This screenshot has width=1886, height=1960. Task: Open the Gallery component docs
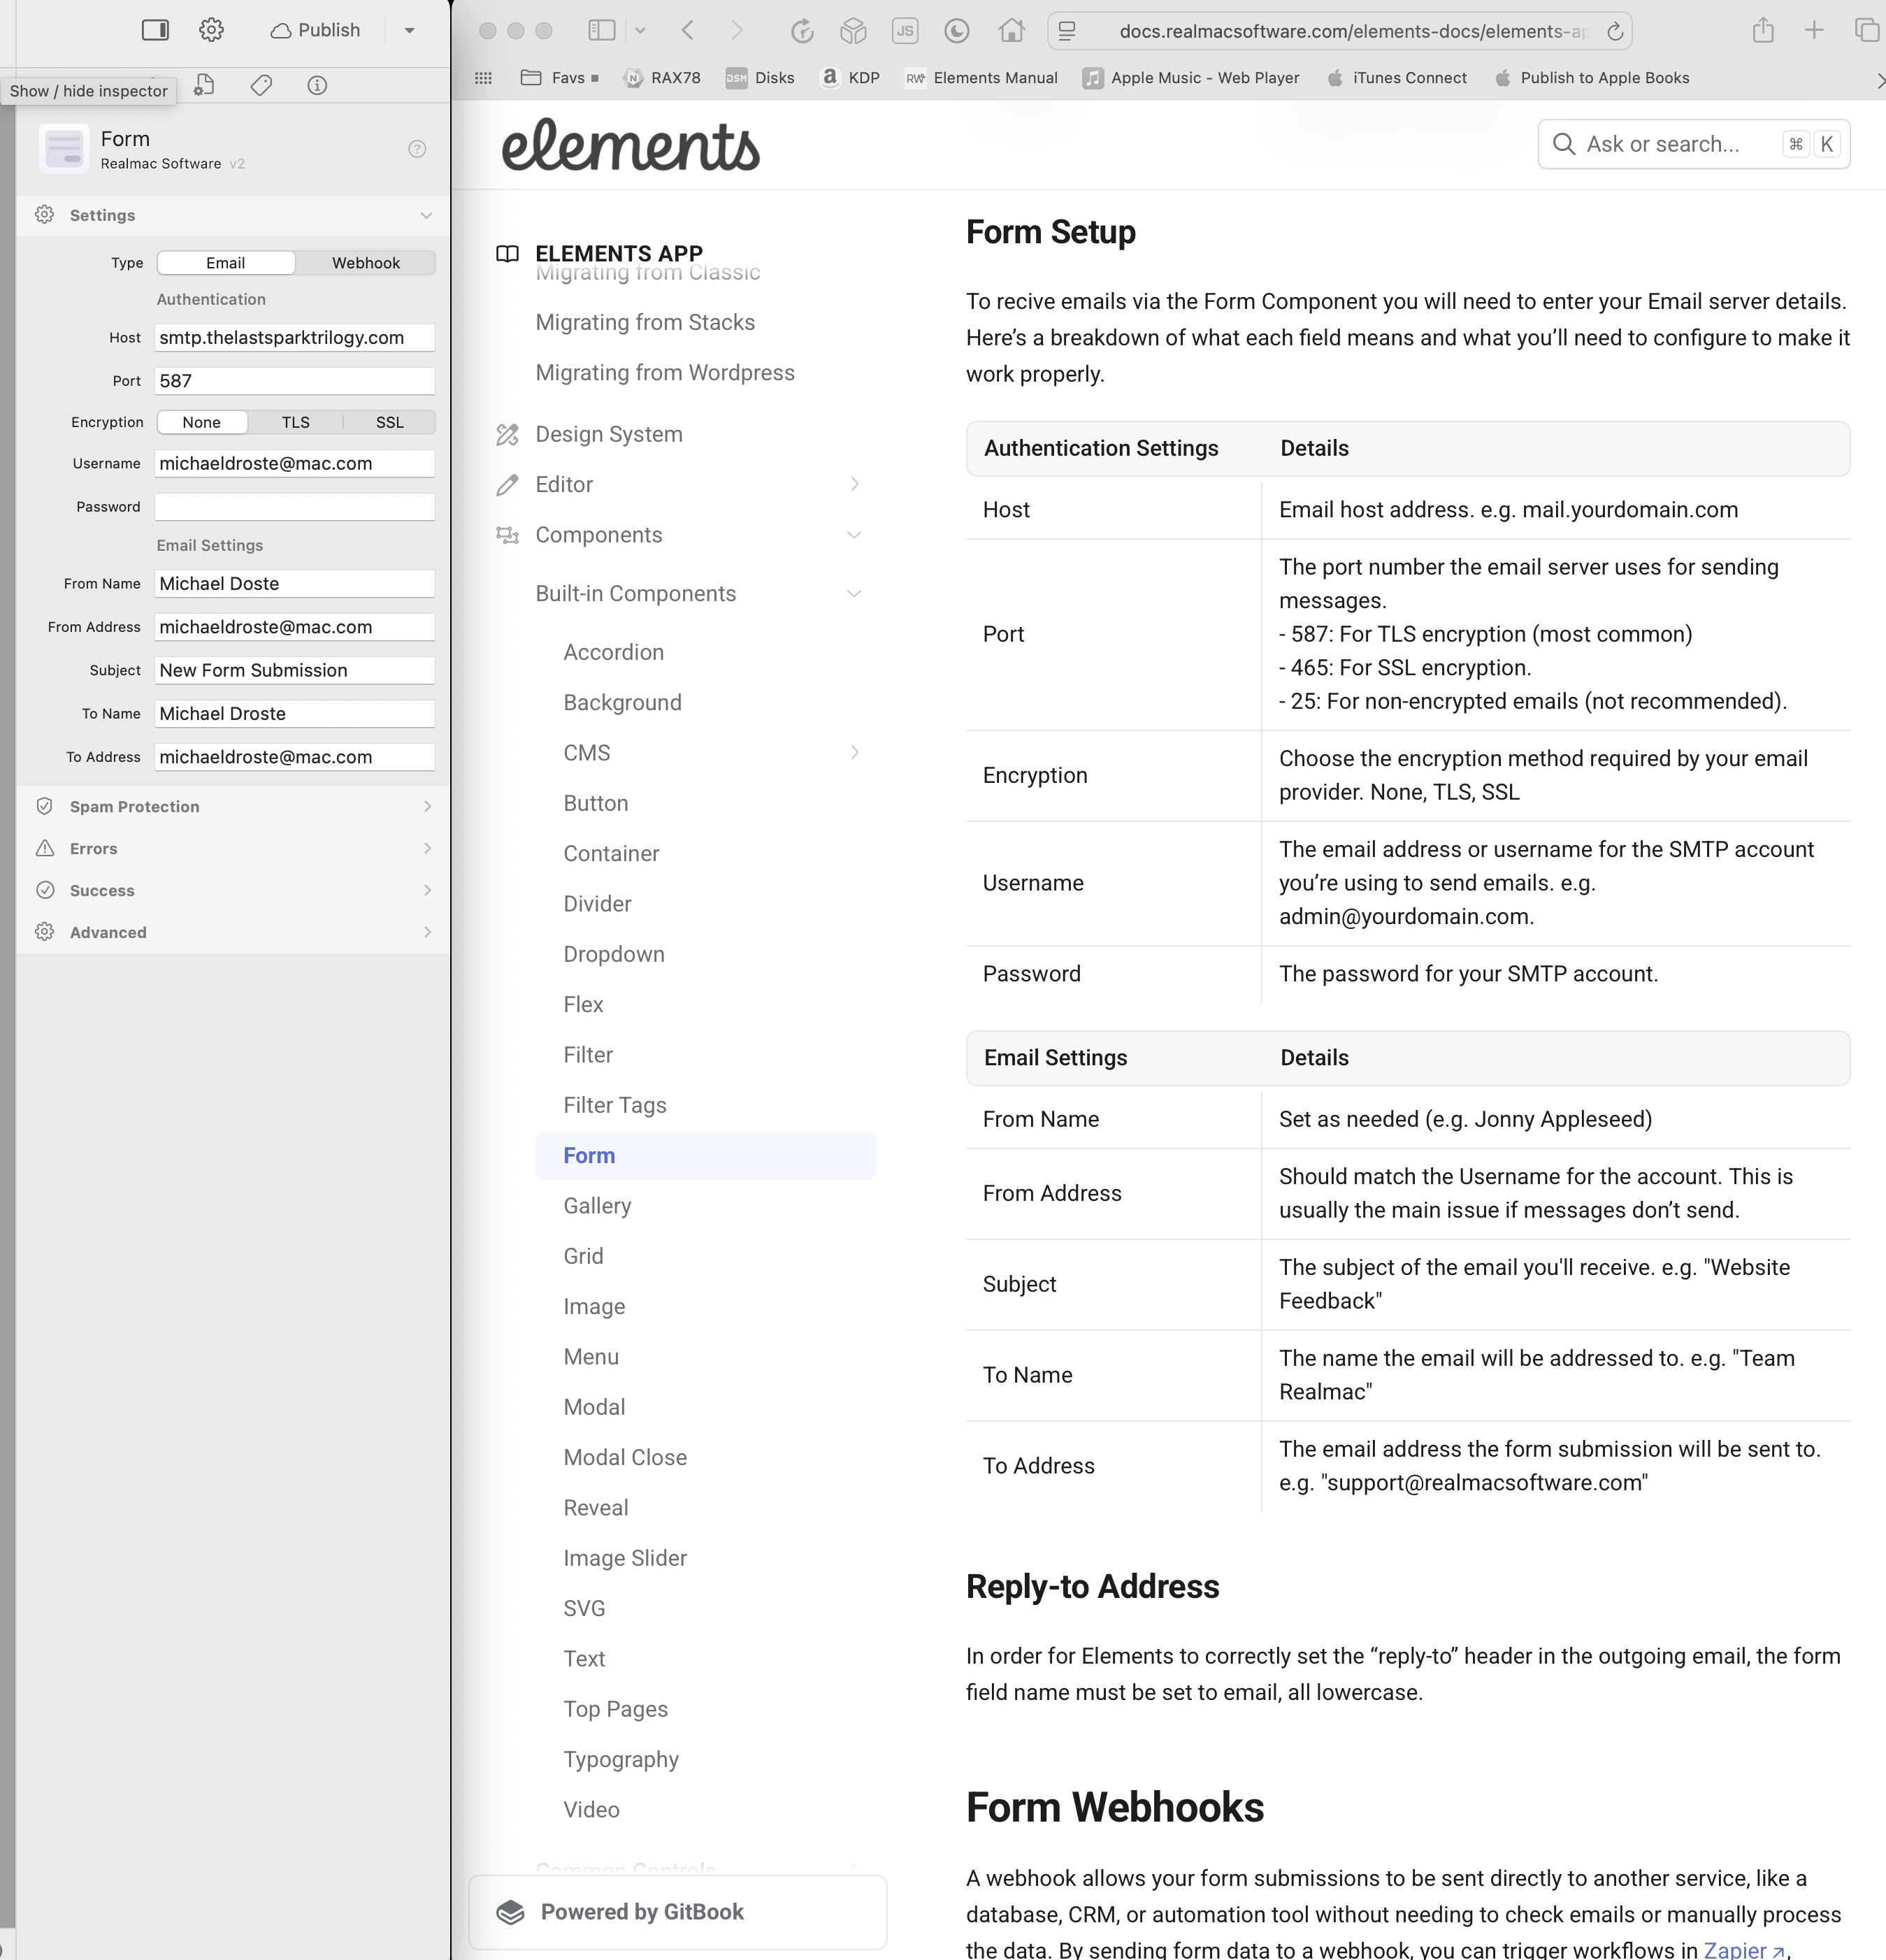click(x=597, y=1206)
